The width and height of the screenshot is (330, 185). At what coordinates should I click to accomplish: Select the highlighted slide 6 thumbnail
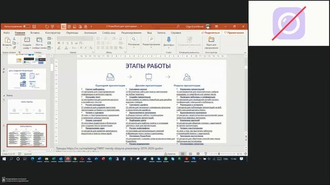27,135
